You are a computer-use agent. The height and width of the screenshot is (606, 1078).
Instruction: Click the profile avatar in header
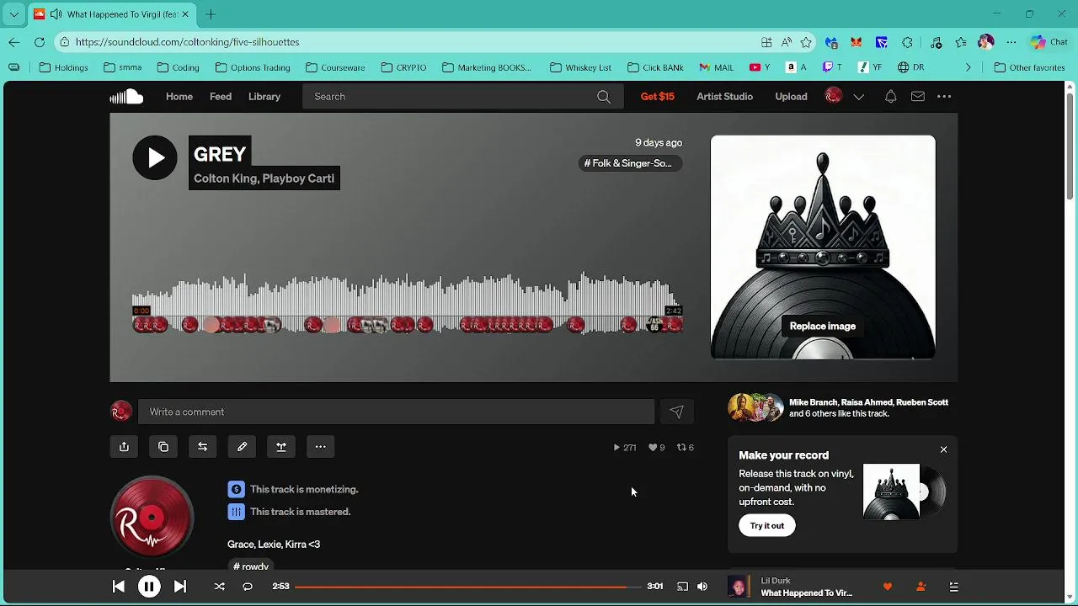833,97
